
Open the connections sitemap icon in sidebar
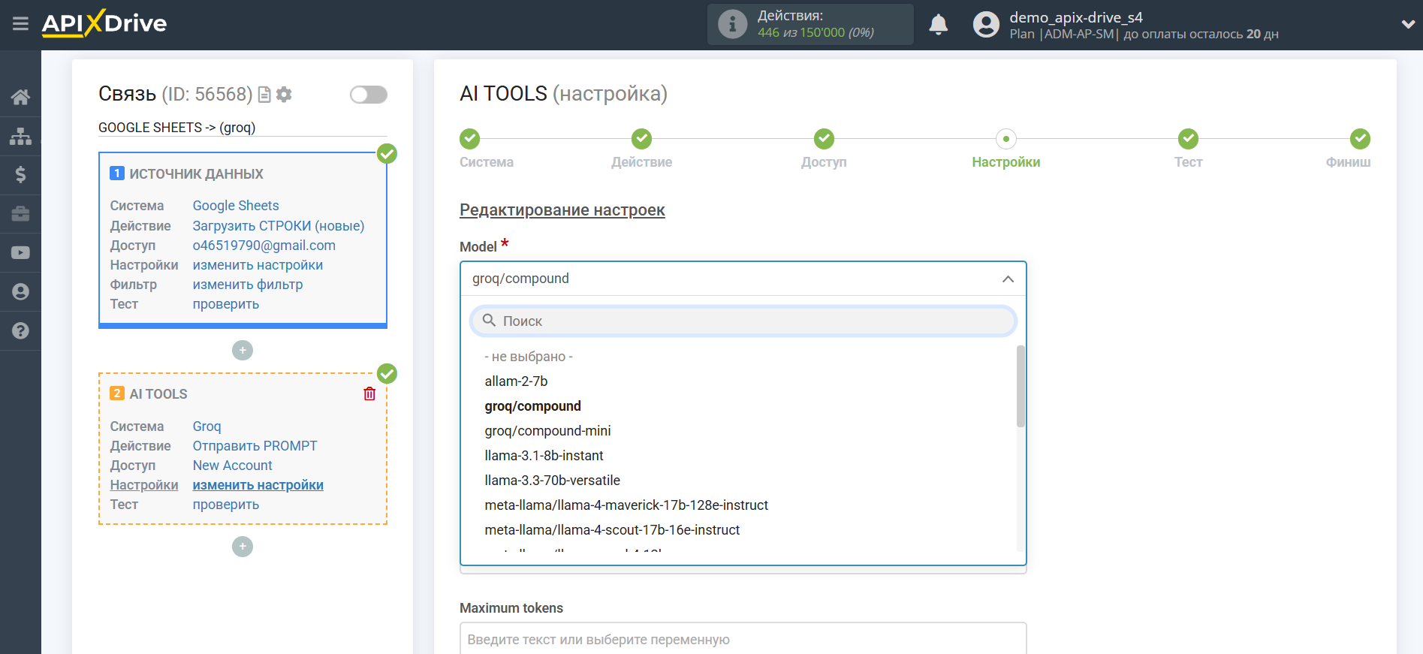pos(20,136)
